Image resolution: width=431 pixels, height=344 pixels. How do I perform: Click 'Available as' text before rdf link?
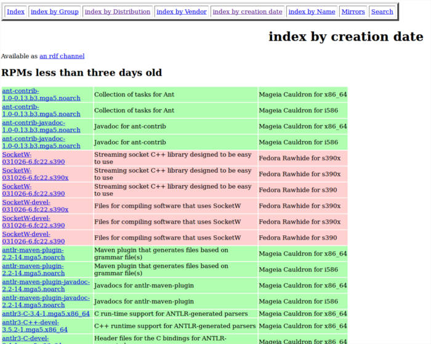click(x=19, y=57)
